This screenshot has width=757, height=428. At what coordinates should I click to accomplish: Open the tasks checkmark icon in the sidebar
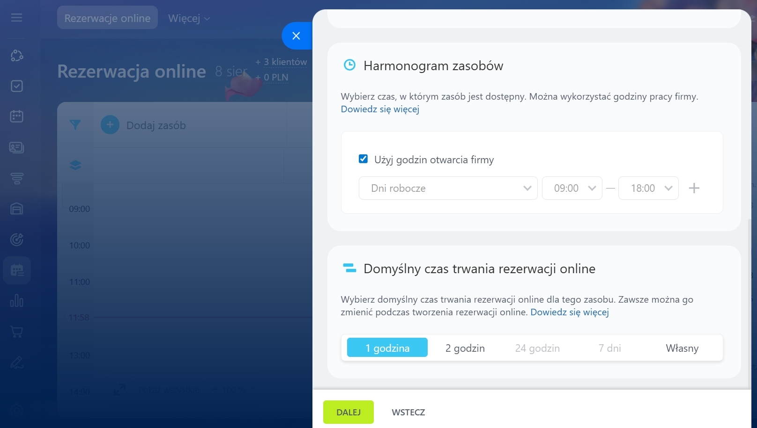coord(17,86)
